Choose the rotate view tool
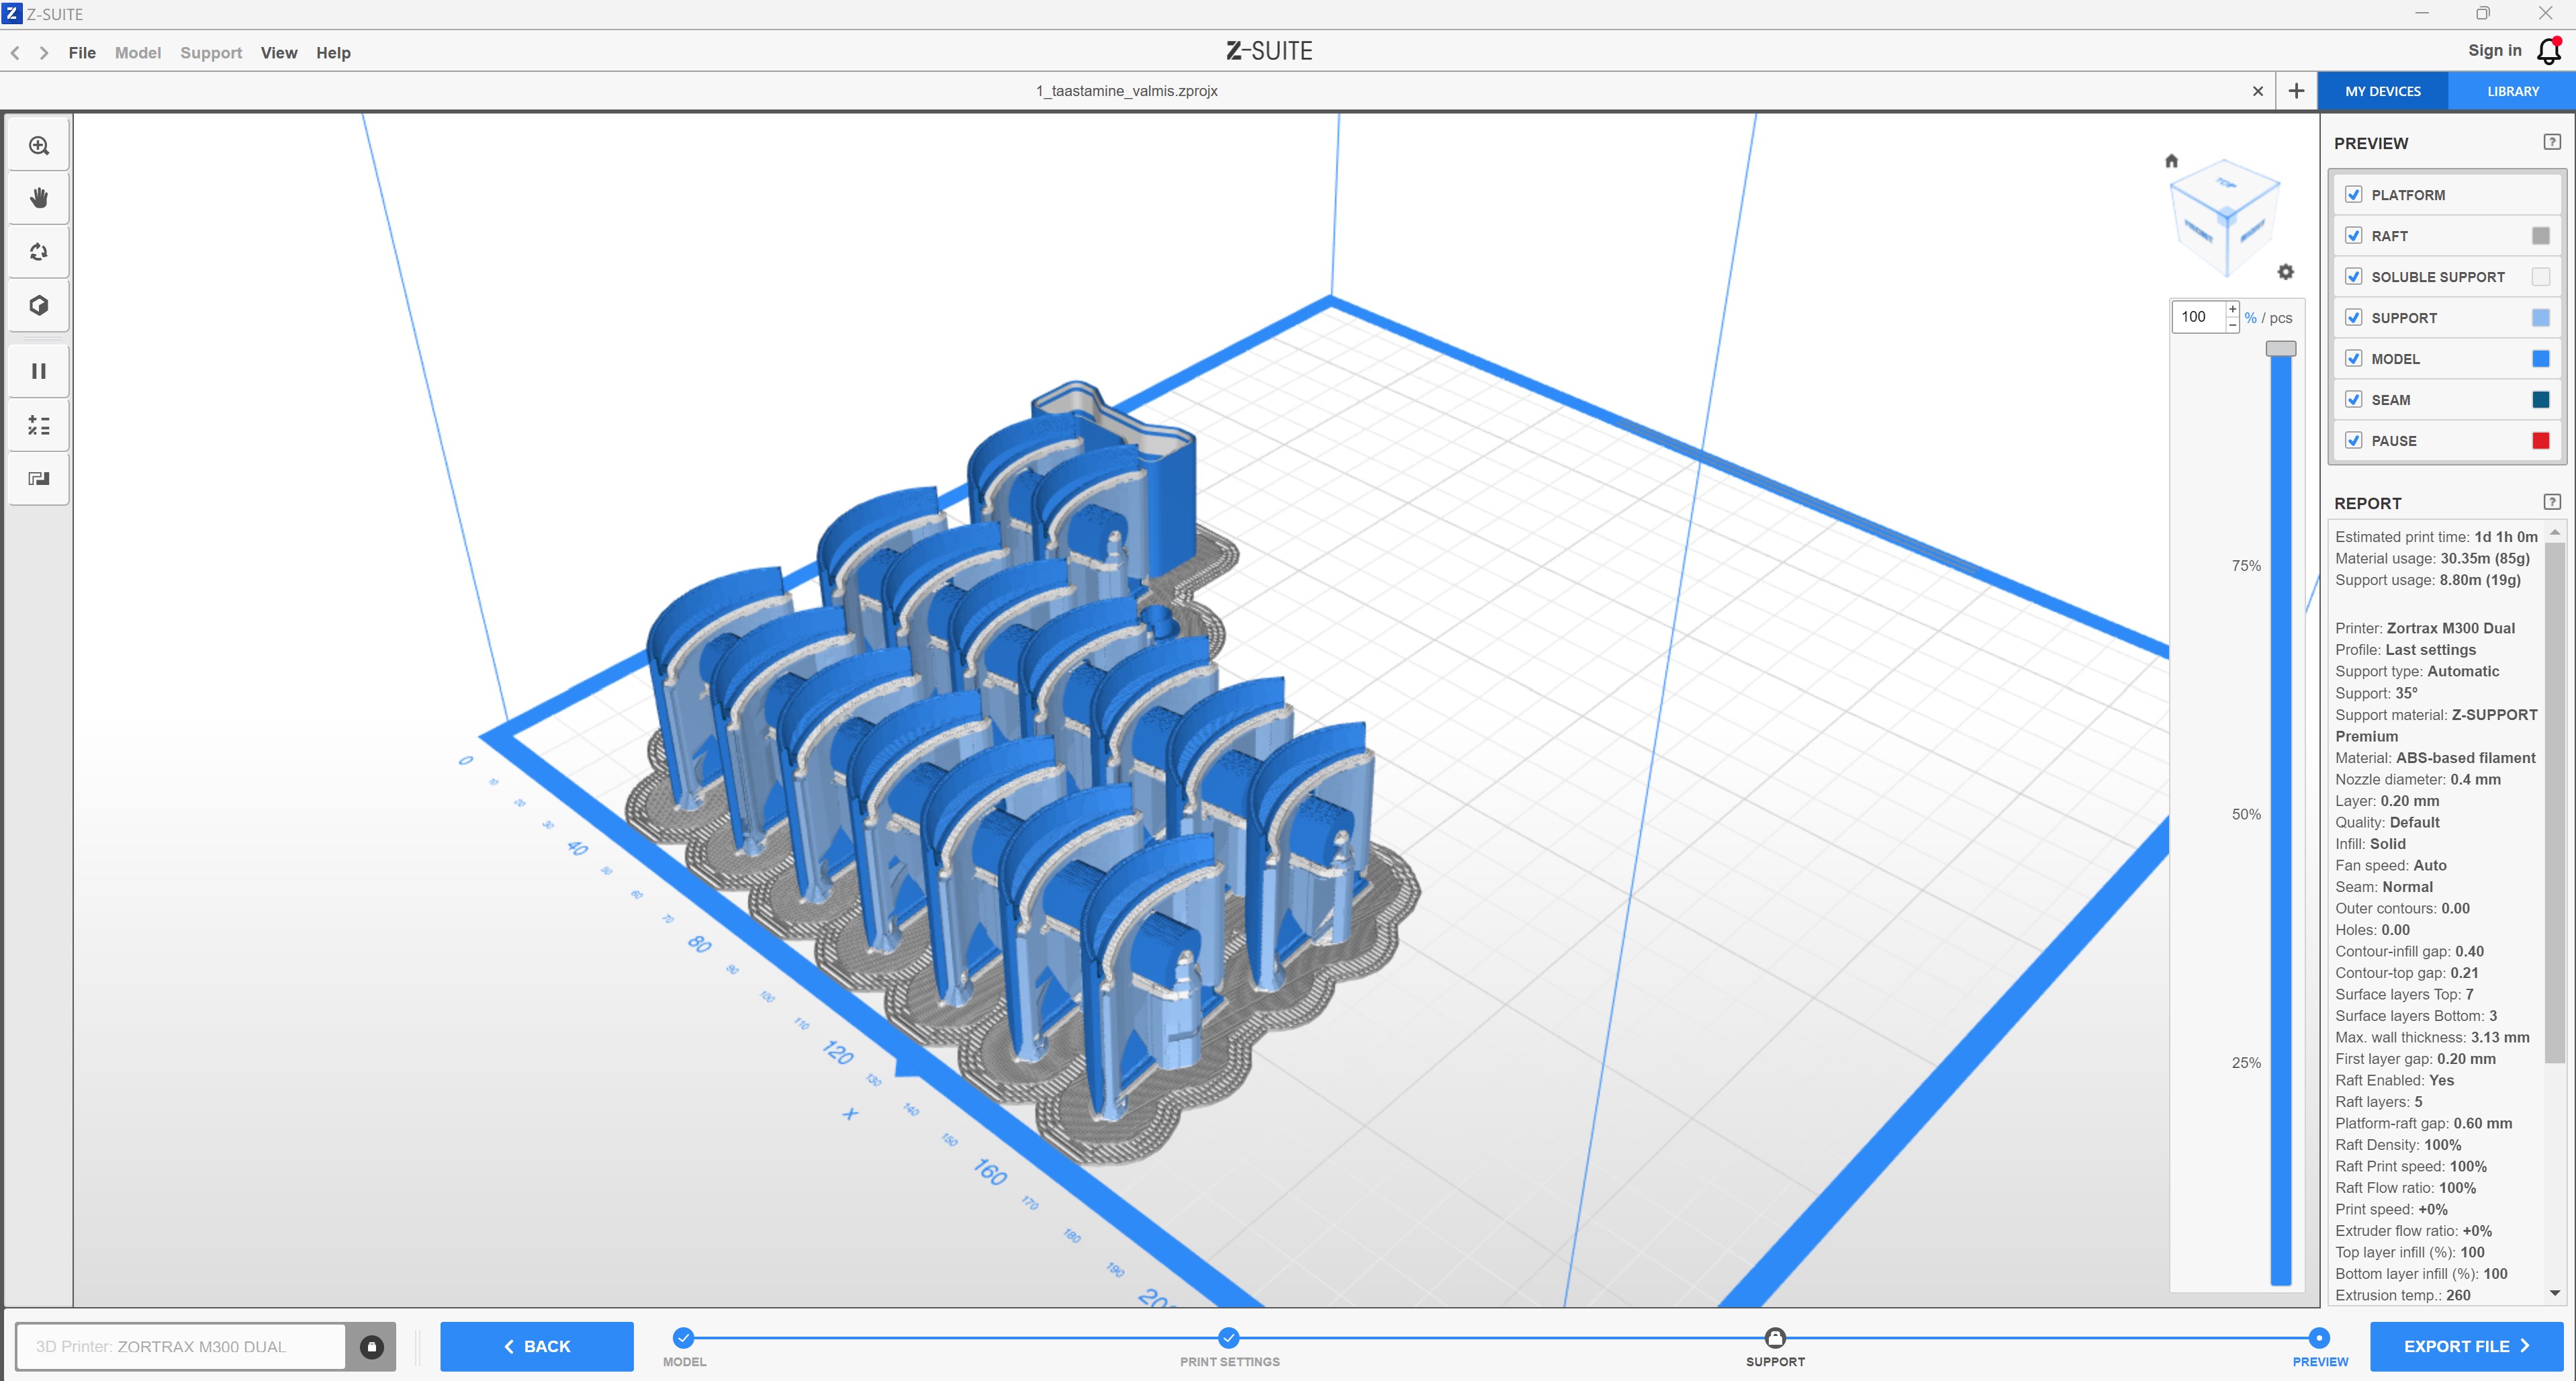Image resolution: width=2576 pixels, height=1381 pixels. [x=39, y=252]
